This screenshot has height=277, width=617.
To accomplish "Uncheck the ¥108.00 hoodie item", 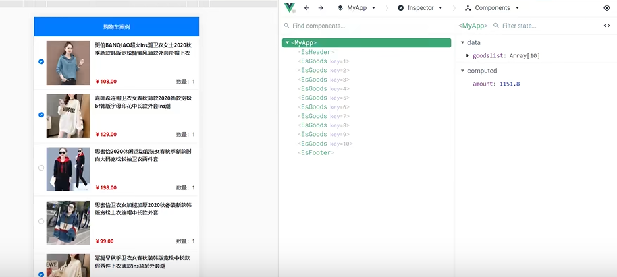I will (x=41, y=62).
